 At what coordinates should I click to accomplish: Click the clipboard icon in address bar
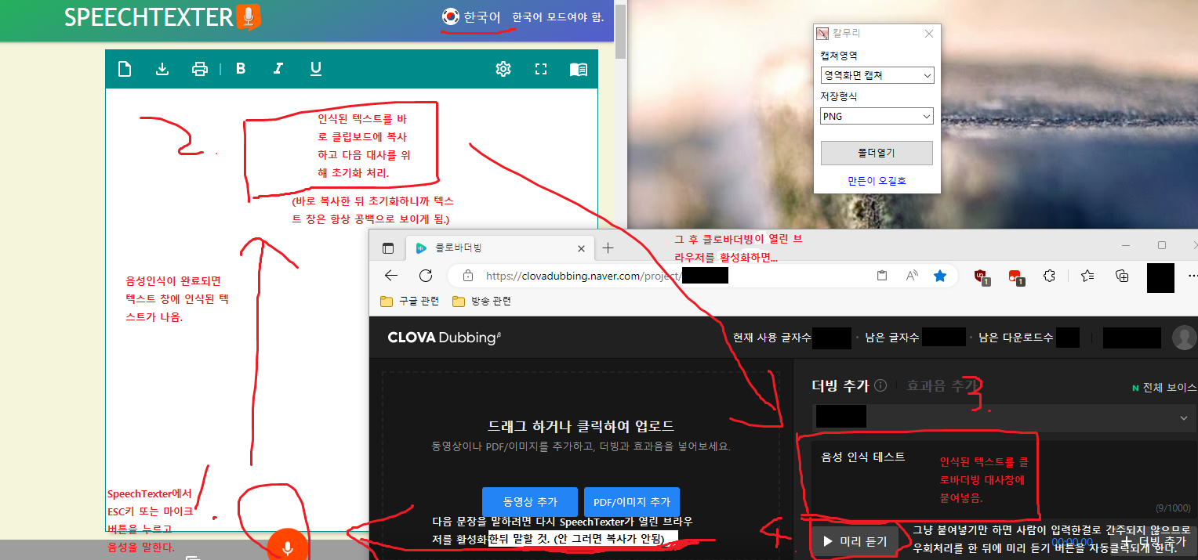[x=882, y=276]
